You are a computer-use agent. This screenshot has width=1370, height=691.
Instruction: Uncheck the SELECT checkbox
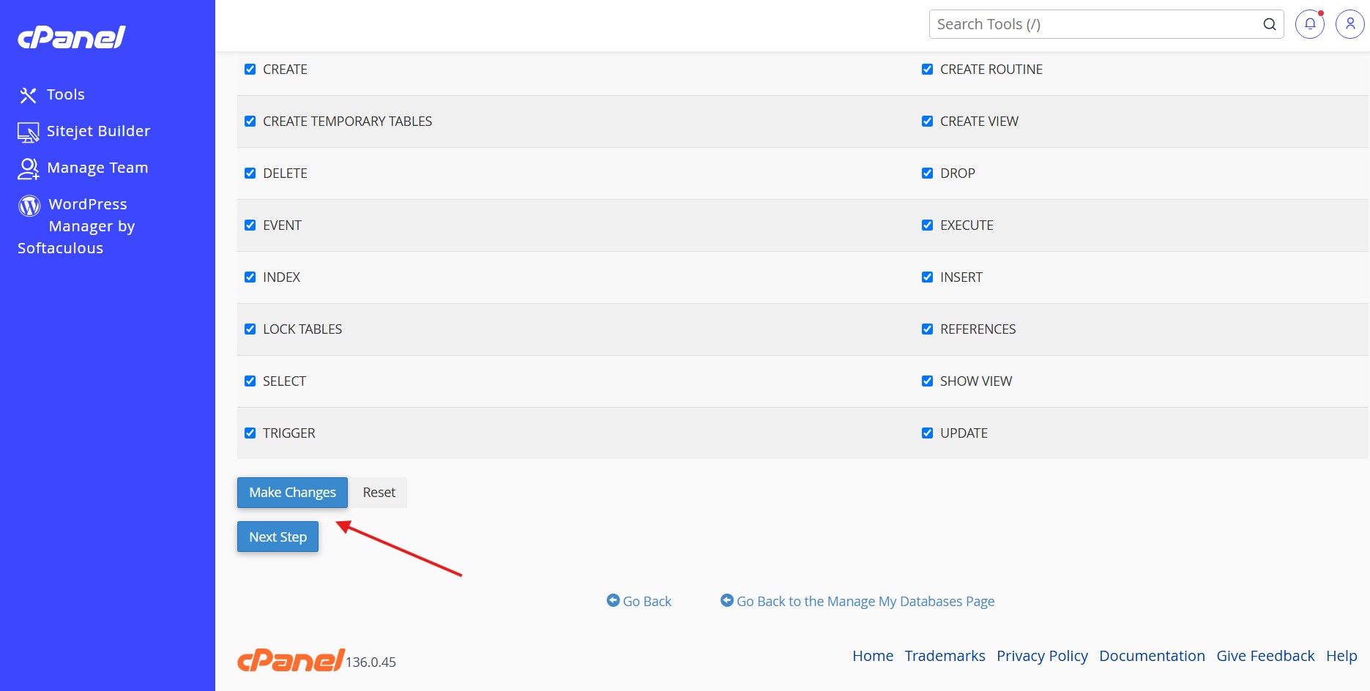point(250,381)
